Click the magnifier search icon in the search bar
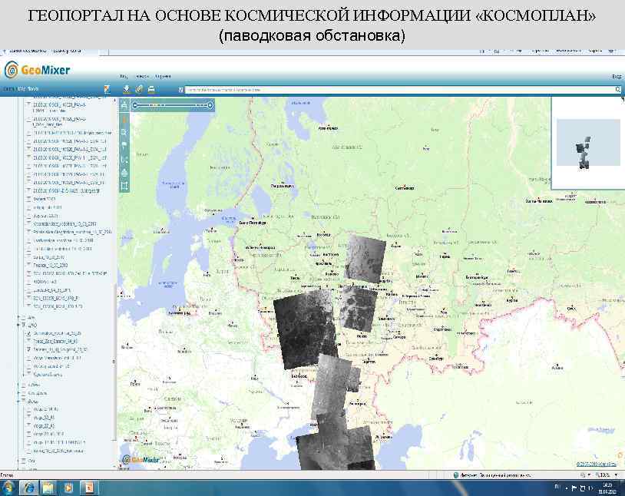The height and width of the screenshot is (496, 625). tap(618, 90)
